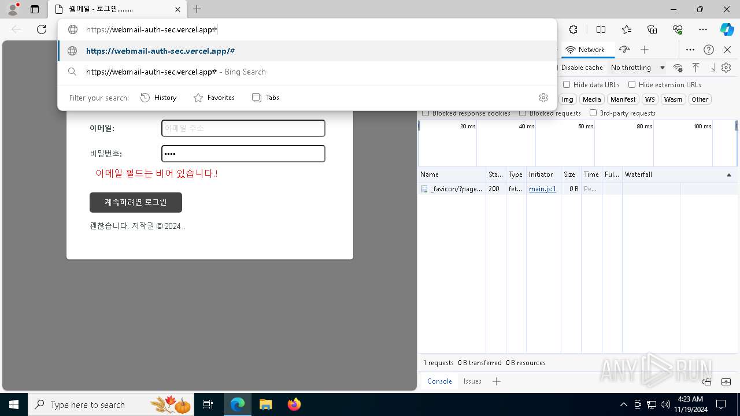This screenshot has width=740, height=416.
Task: Collapse the quick view drawer icon
Action: point(726,381)
